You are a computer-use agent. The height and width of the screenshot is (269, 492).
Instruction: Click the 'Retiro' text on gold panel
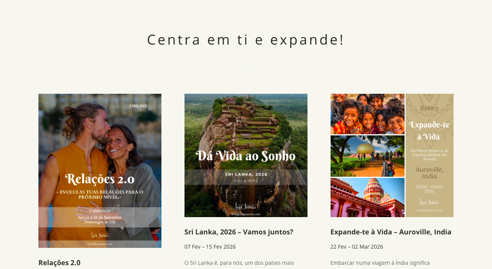coord(429,108)
